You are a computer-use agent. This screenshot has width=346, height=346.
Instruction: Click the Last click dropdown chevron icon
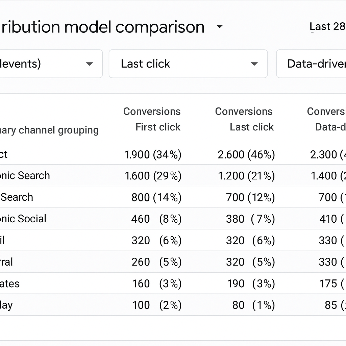[254, 64]
